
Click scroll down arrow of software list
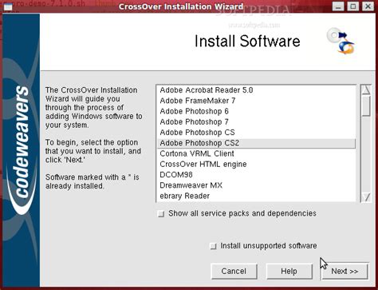pyautogui.click(x=366, y=197)
